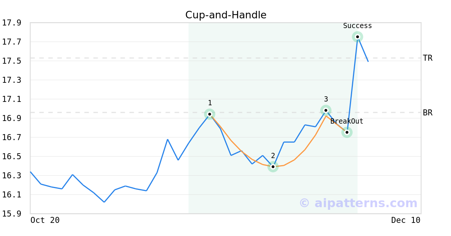Click the point 2 marker at cup bottom
Viewport: 451px width, 236px height.
pos(273,167)
